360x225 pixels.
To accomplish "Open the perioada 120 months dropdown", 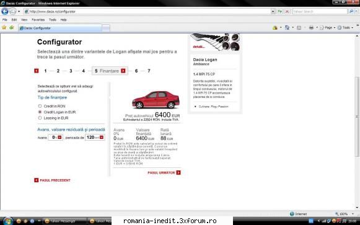I will [102, 138].
